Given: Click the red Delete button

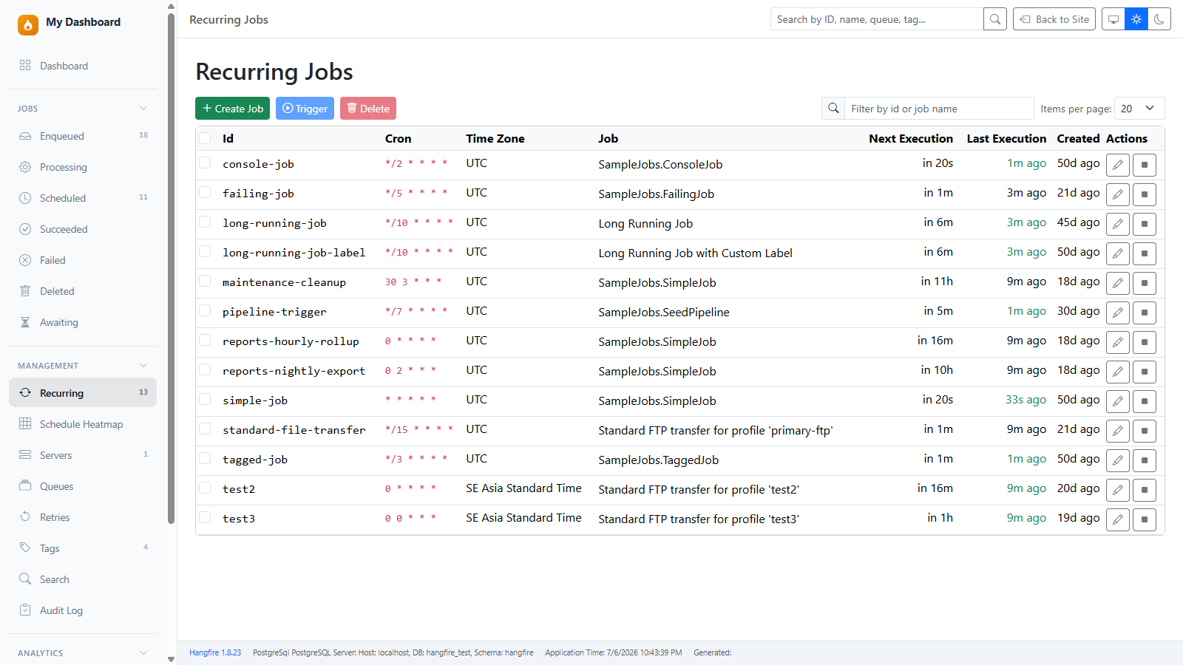Looking at the screenshot, I should (368, 108).
